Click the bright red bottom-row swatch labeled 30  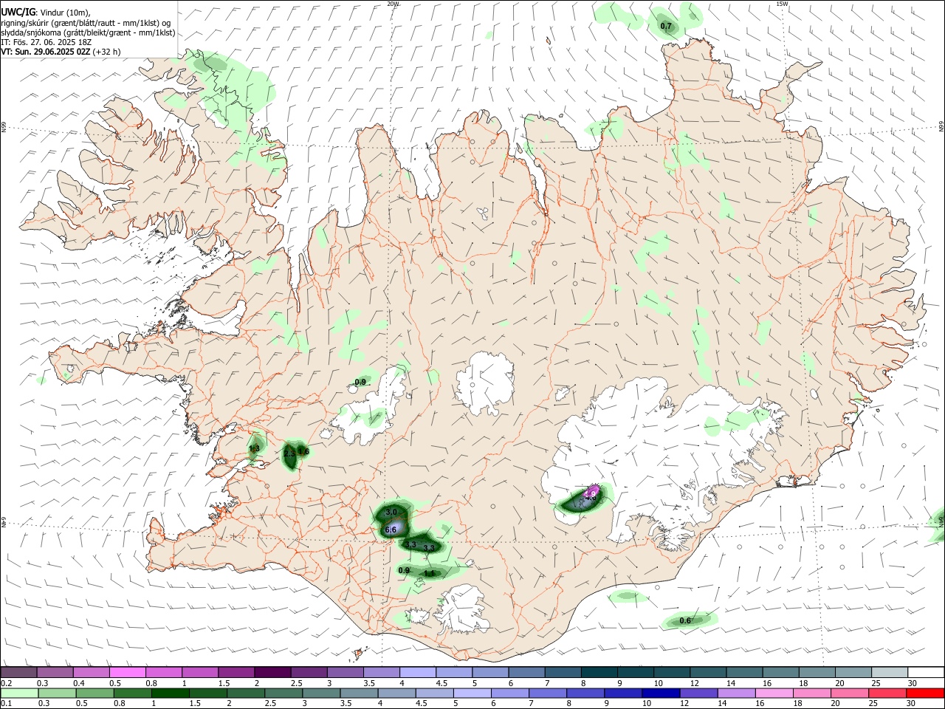pyautogui.click(x=924, y=693)
